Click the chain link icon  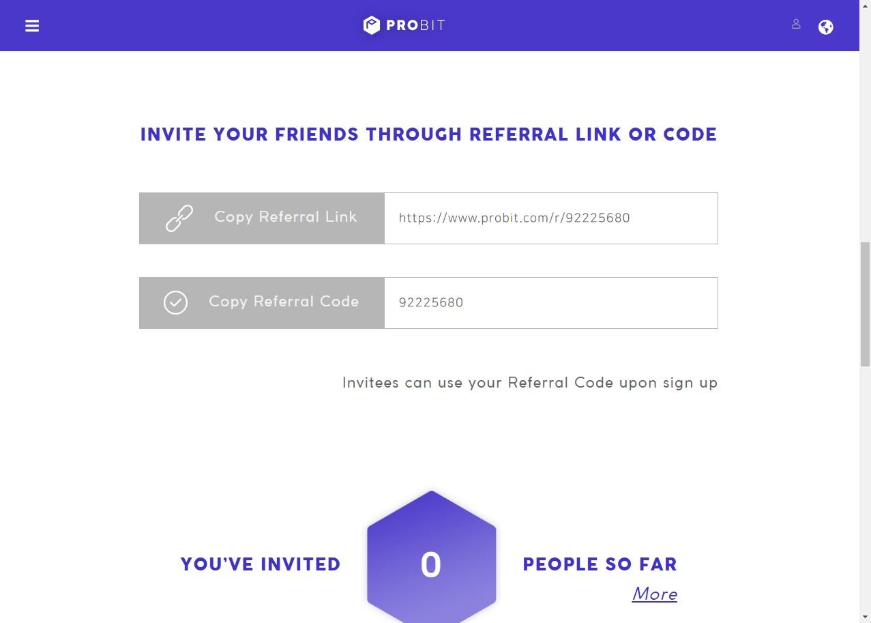[179, 218]
